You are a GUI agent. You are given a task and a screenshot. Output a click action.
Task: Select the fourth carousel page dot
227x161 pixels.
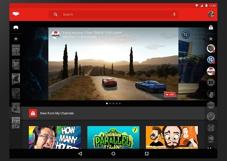(x=117, y=103)
